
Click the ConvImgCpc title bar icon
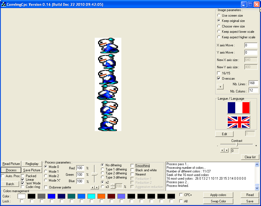(3, 4)
